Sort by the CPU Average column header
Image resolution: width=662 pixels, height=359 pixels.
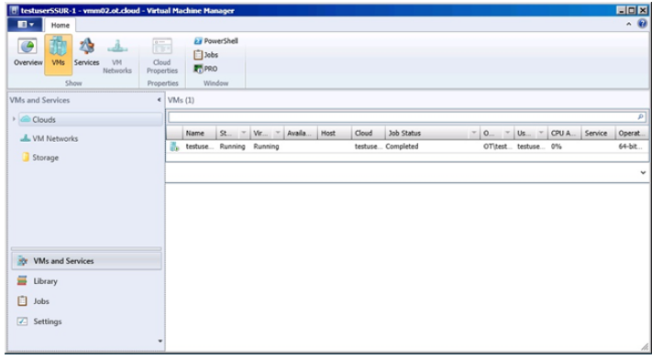565,133
